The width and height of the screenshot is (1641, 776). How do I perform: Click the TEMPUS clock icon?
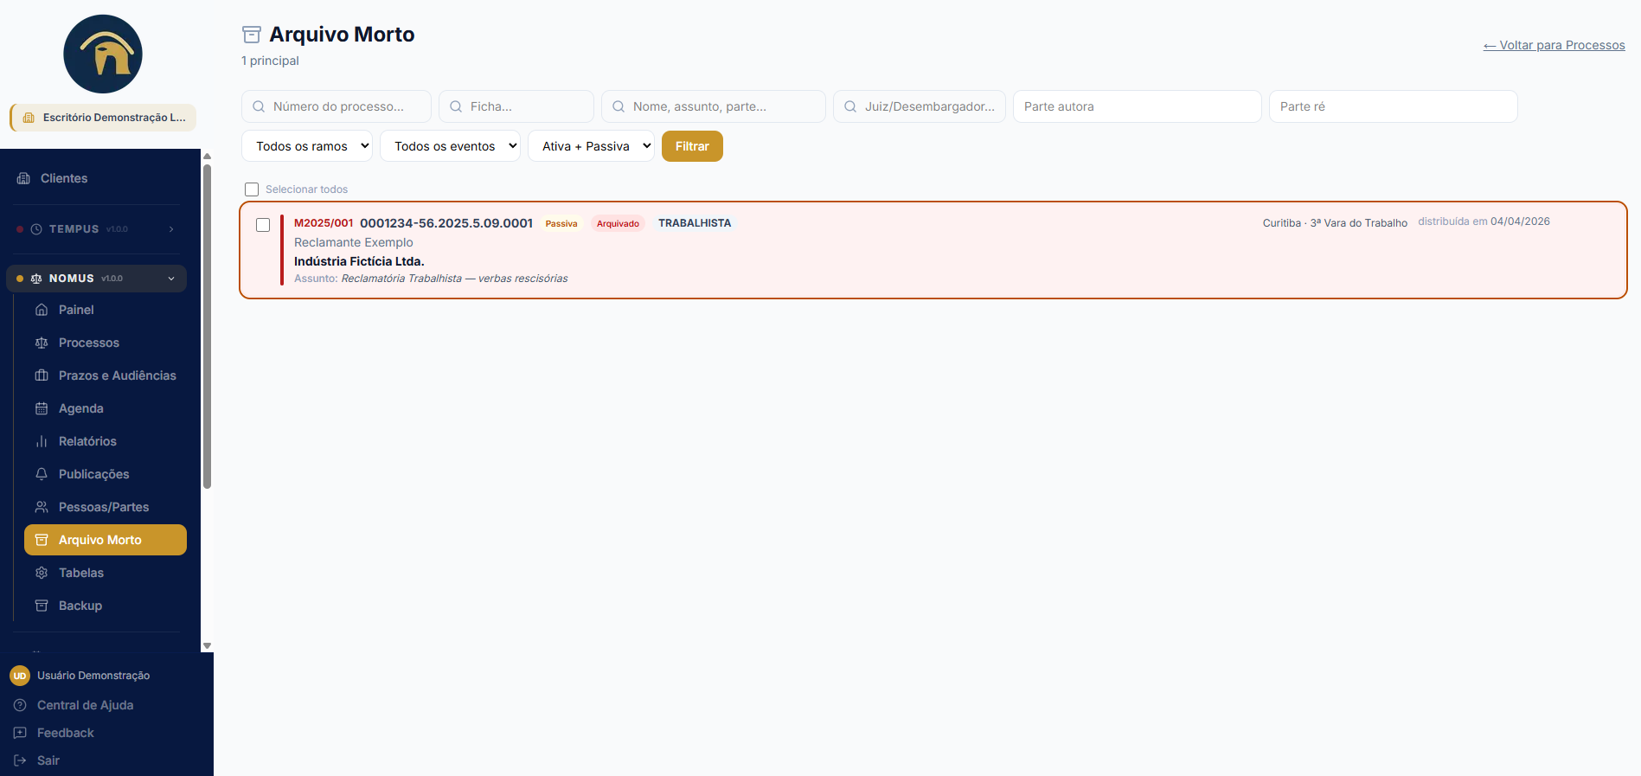tap(36, 229)
